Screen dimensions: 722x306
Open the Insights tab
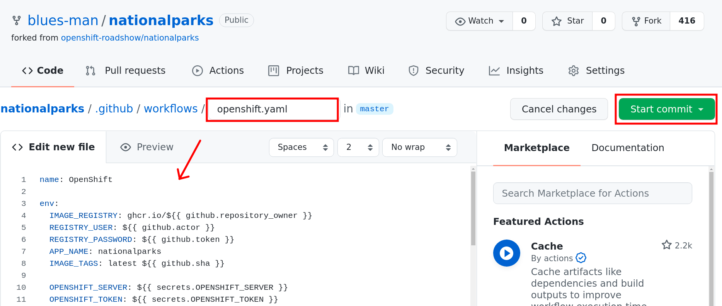516,71
